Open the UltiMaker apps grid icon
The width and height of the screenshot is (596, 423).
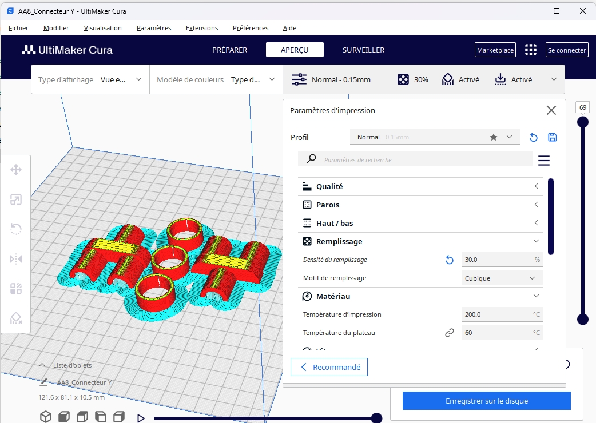[531, 50]
